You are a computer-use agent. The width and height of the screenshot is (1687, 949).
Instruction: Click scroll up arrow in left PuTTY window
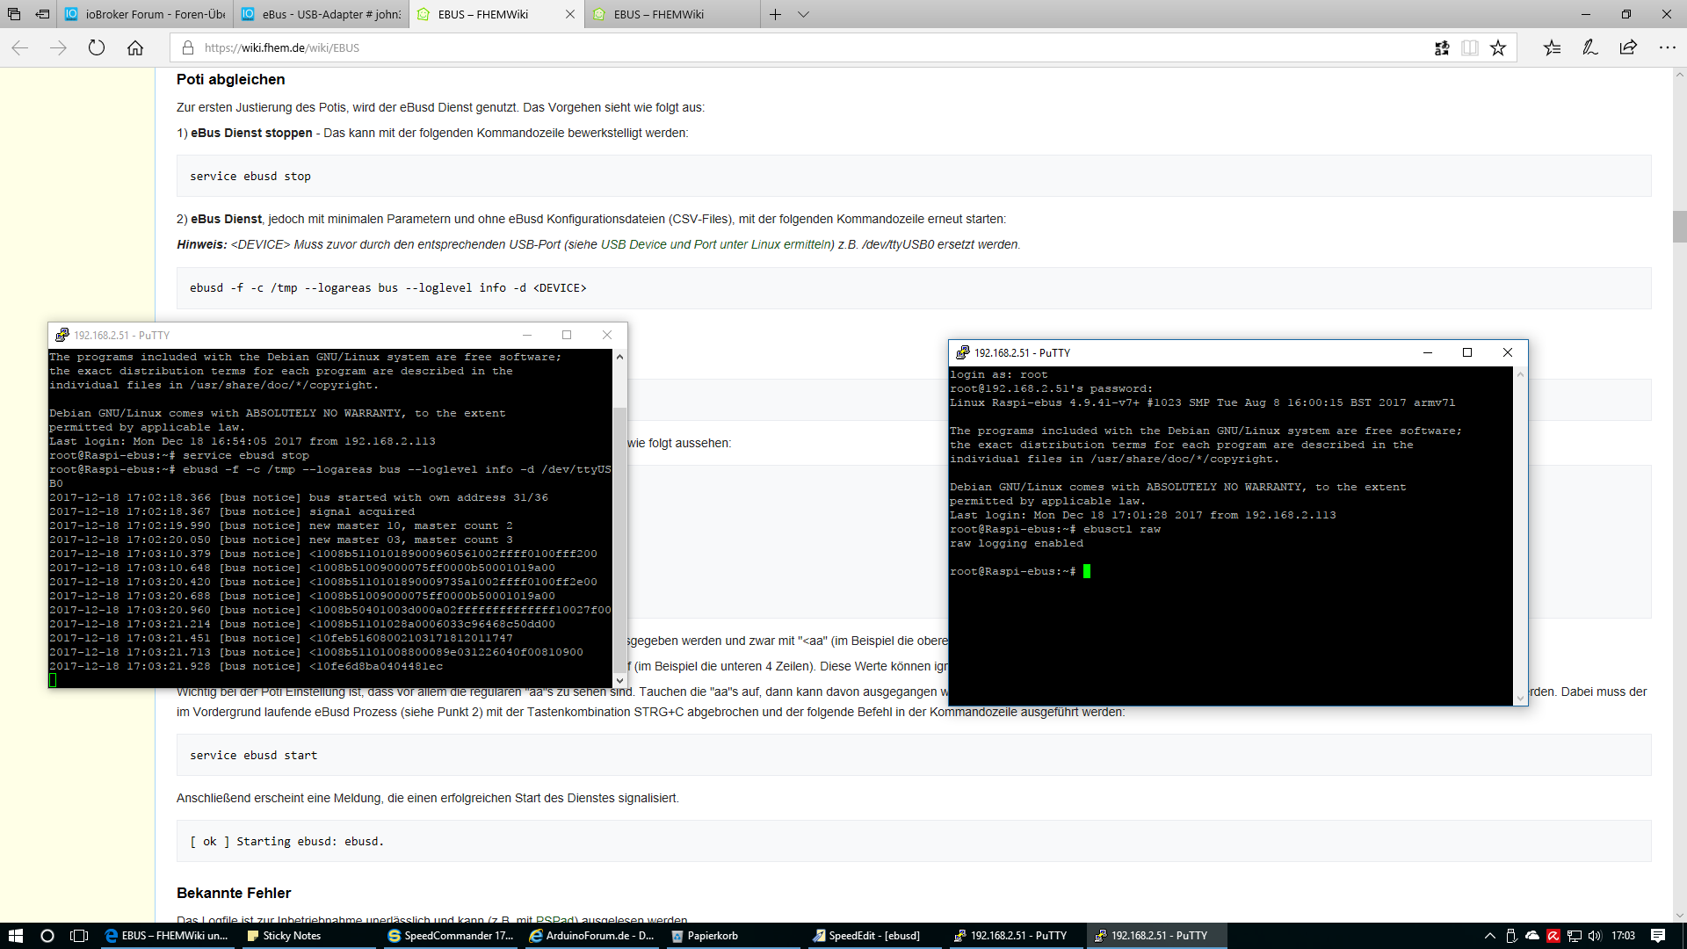(619, 357)
